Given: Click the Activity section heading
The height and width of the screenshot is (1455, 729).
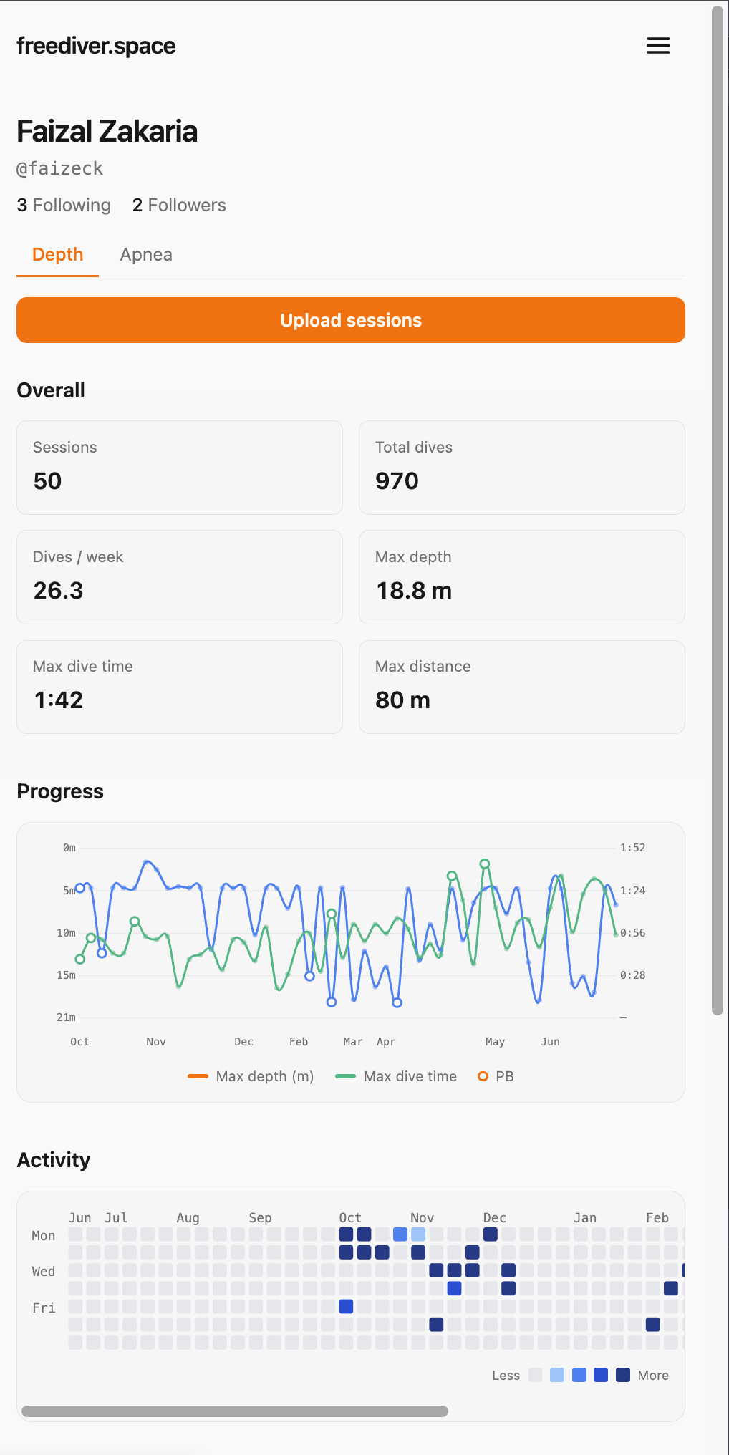Looking at the screenshot, I should (54, 1160).
